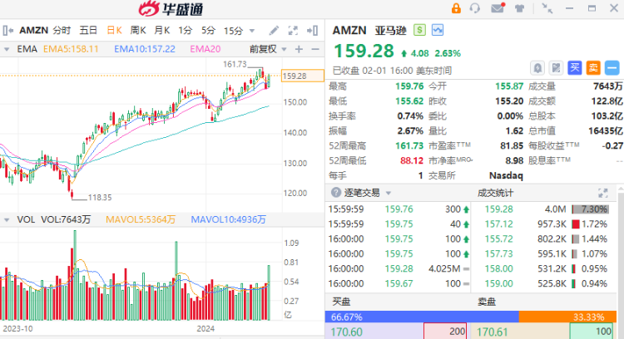Switch to 分时 chart tab
The width and height of the screenshot is (624, 339).
coord(62,30)
